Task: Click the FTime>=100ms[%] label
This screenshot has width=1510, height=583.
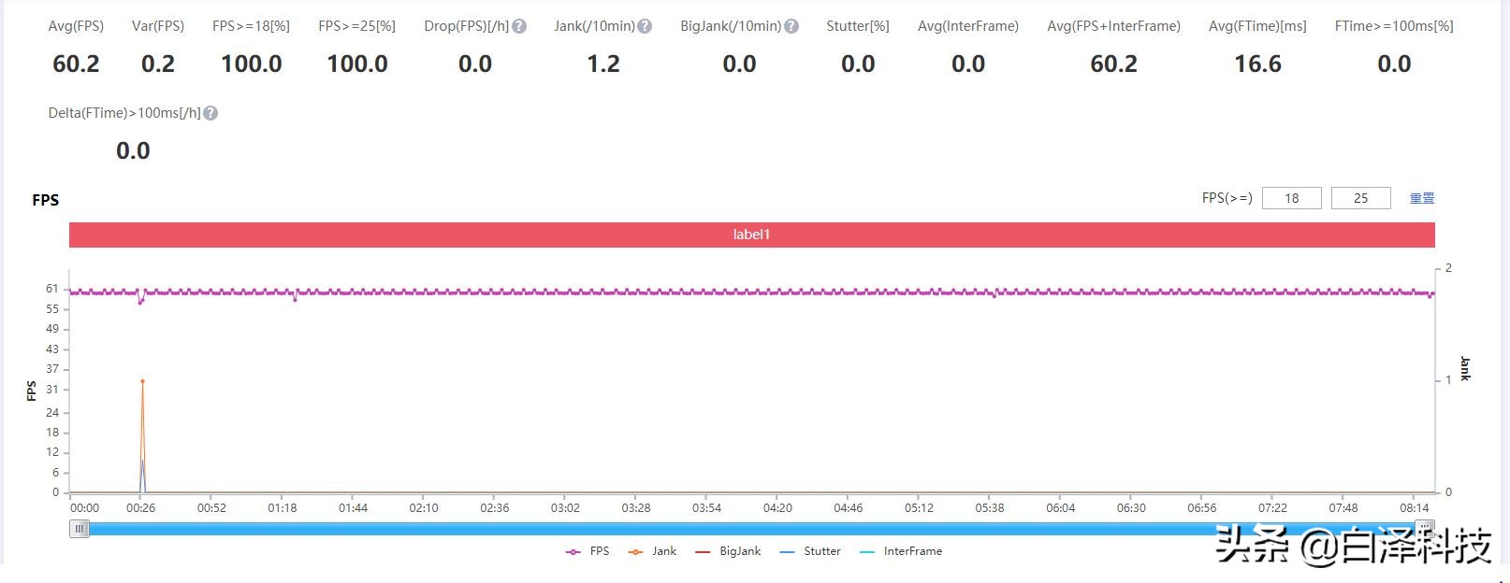Action: (x=1394, y=26)
